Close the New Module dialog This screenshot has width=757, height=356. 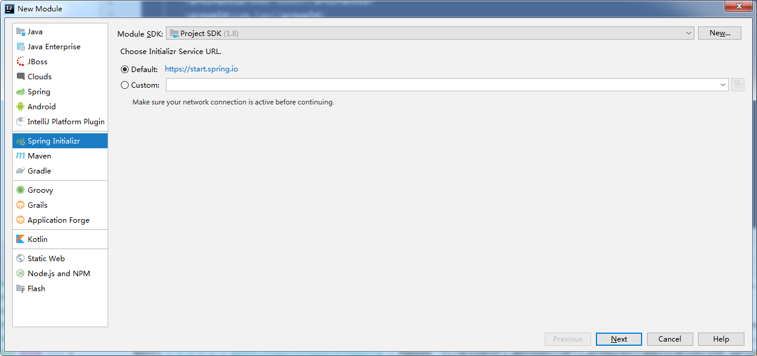[x=738, y=5]
